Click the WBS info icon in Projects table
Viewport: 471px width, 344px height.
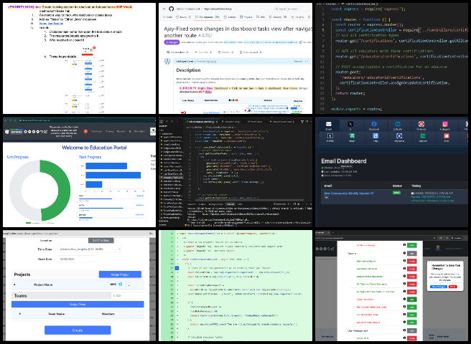point(120,285)
